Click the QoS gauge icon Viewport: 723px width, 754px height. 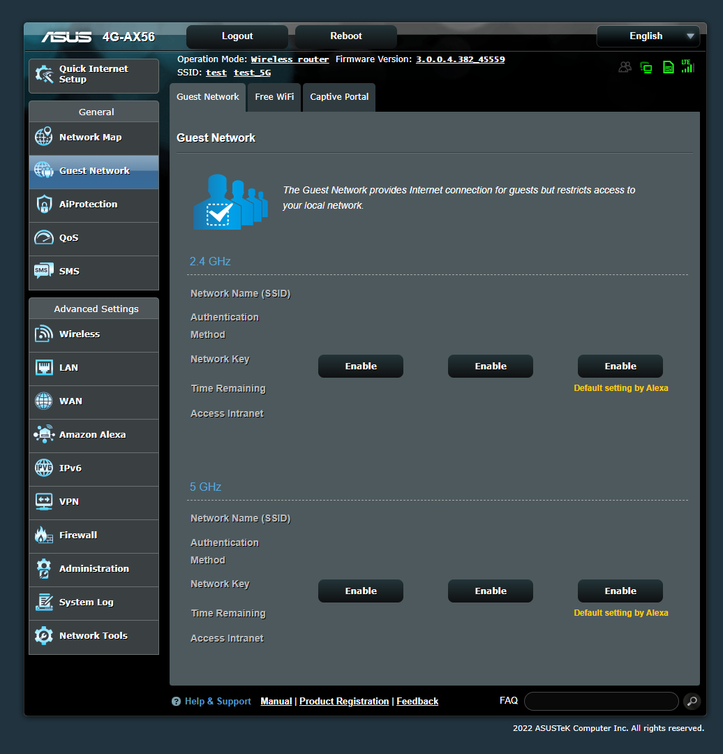[44, 237]
